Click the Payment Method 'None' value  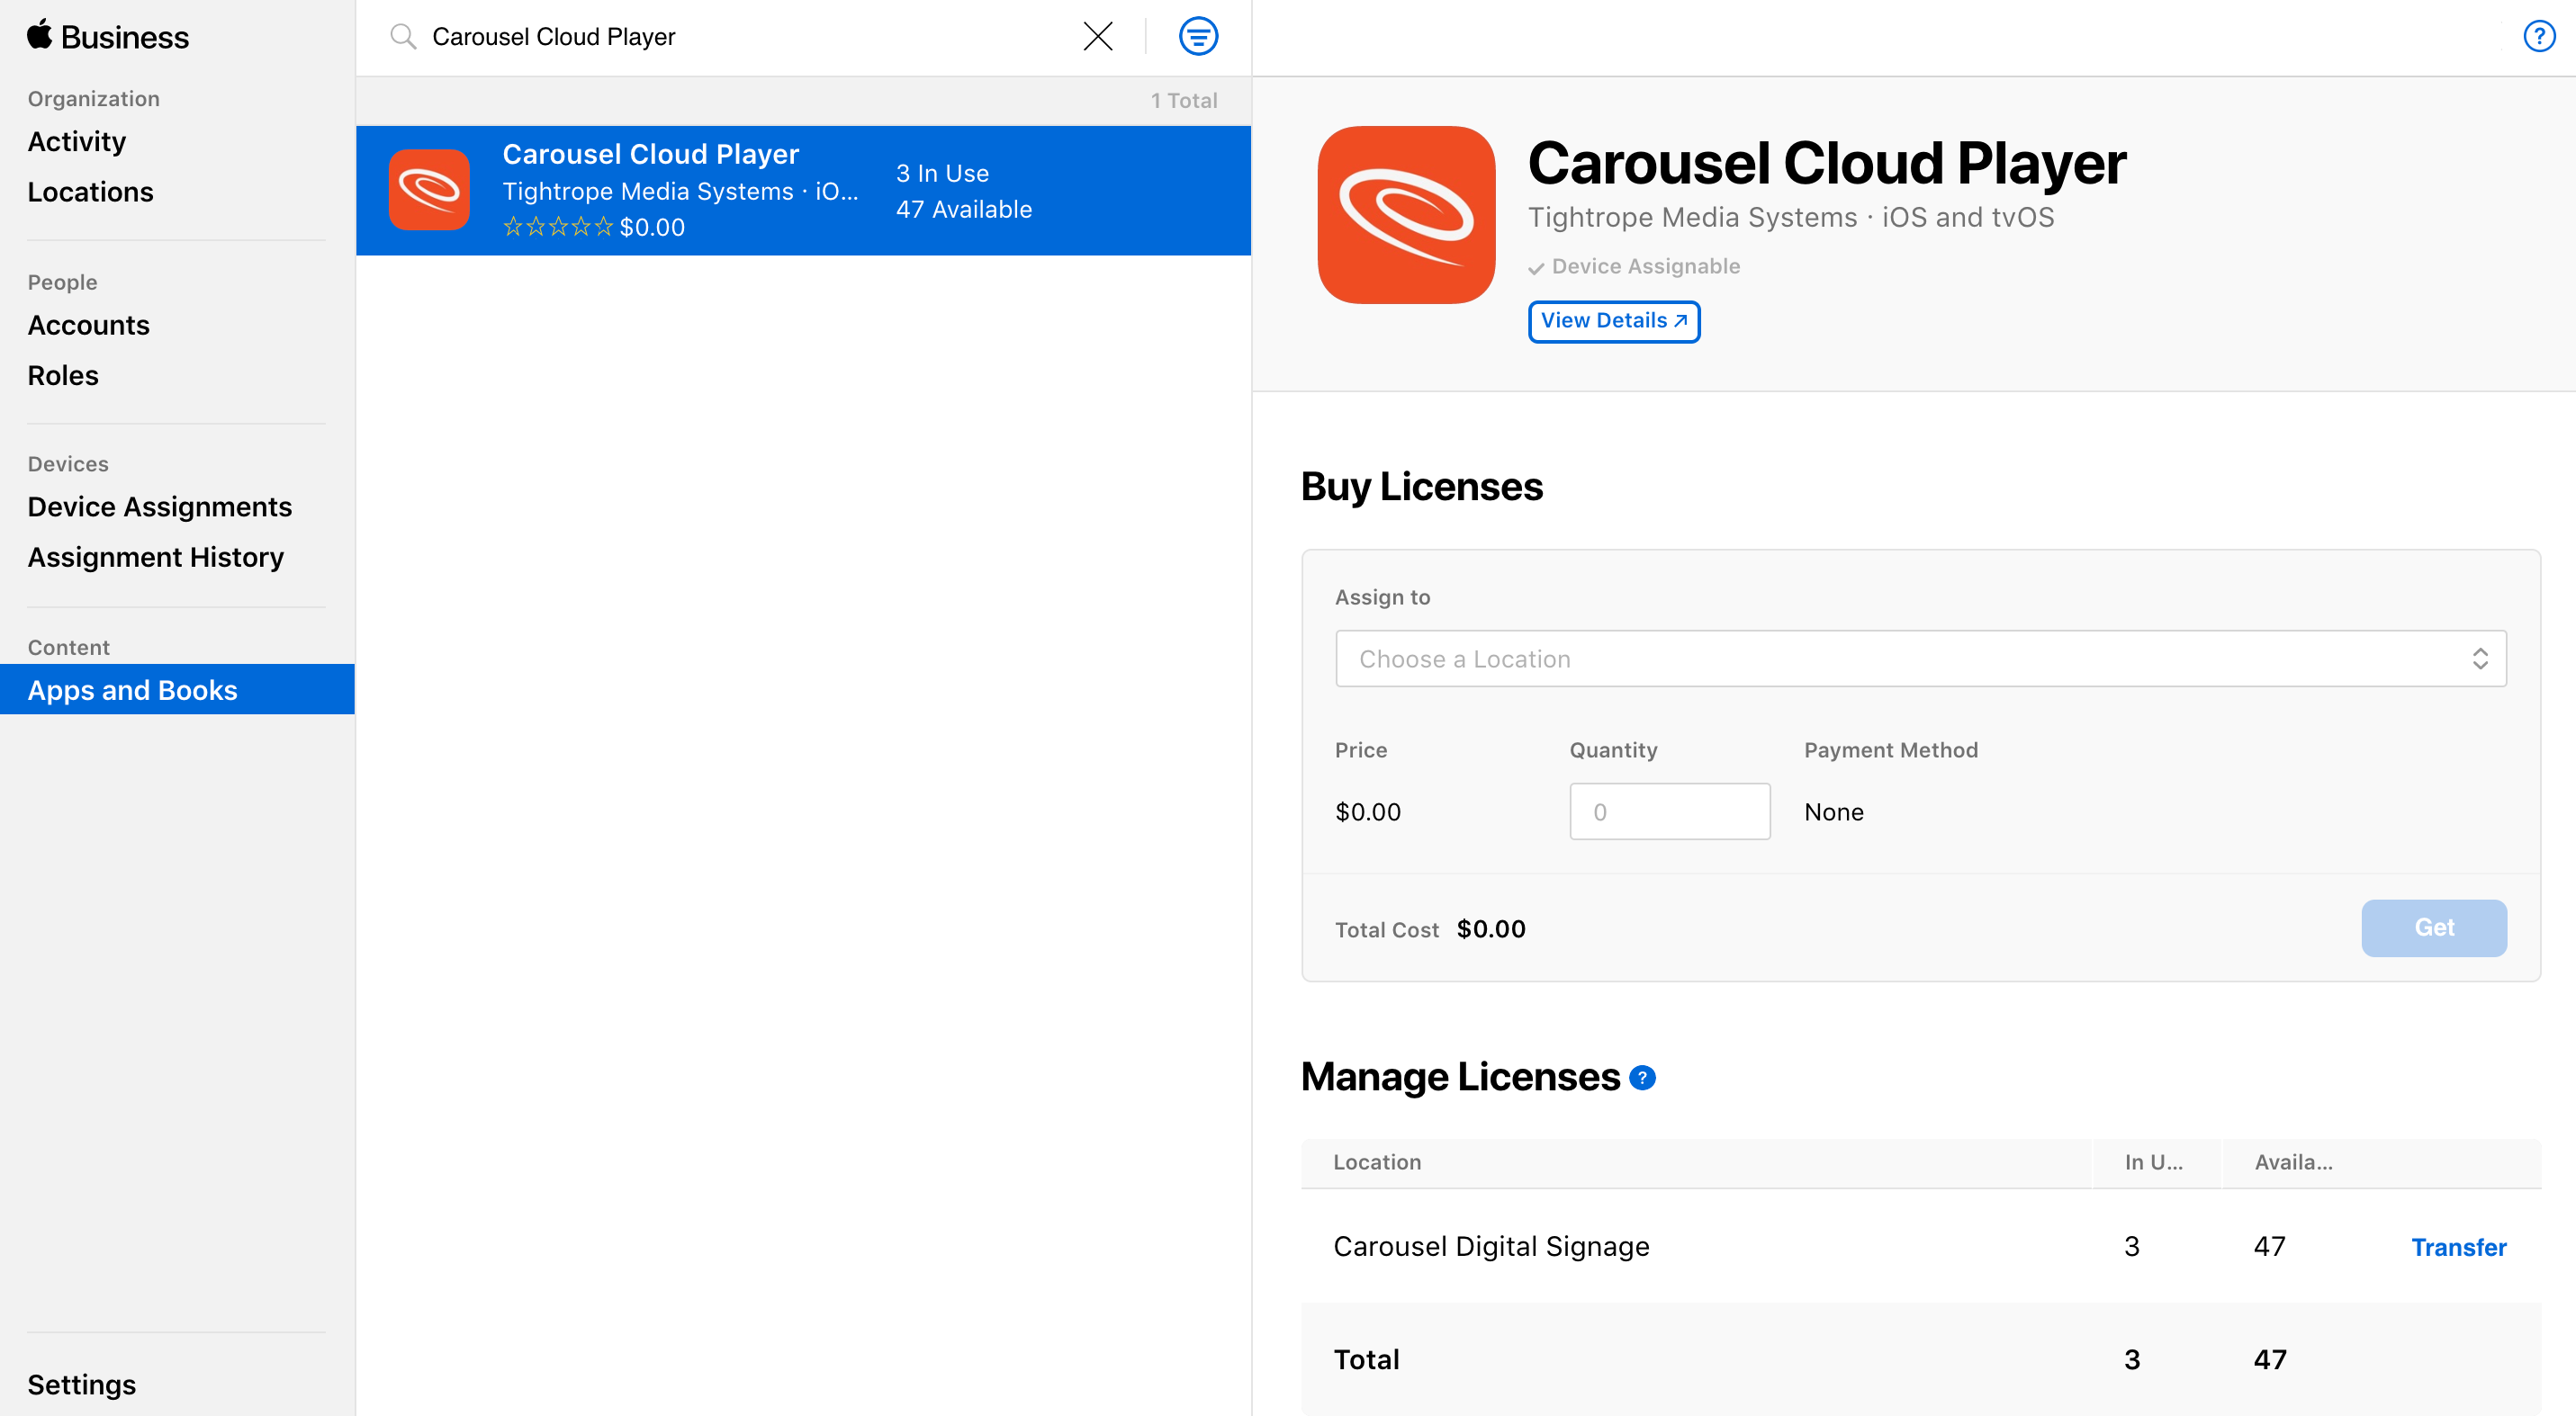[x=1833, y=811]
